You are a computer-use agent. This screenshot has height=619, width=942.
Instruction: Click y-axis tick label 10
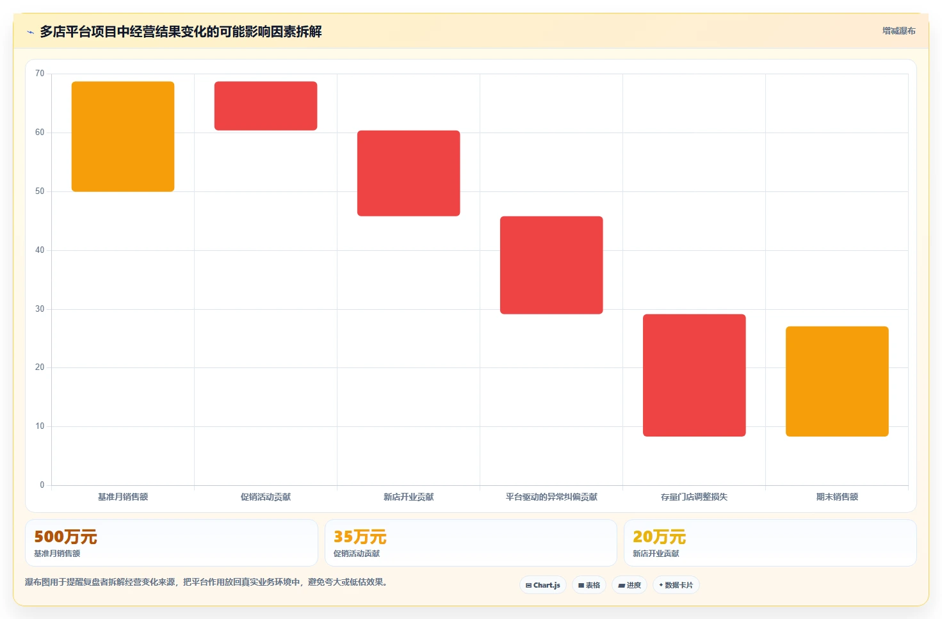40,426
